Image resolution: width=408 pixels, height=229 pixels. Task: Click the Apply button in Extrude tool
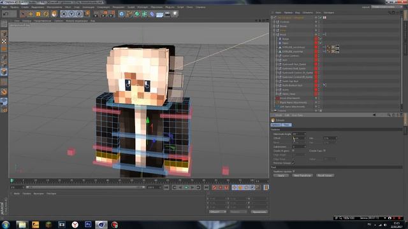pyautogui.click(x=281, y=176)
